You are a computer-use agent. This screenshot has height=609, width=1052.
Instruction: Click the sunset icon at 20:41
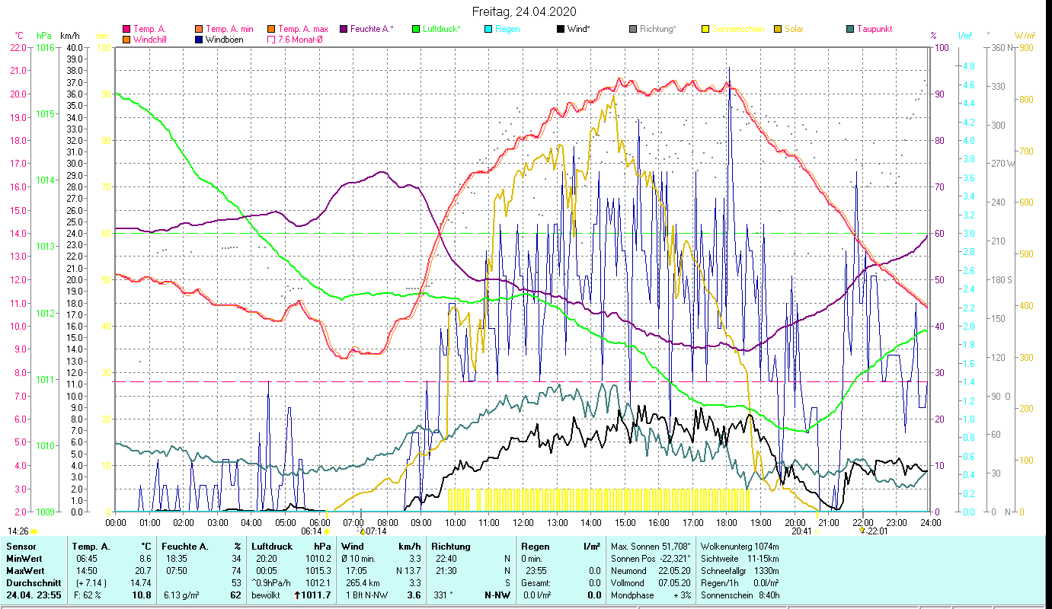click(817, 531)
